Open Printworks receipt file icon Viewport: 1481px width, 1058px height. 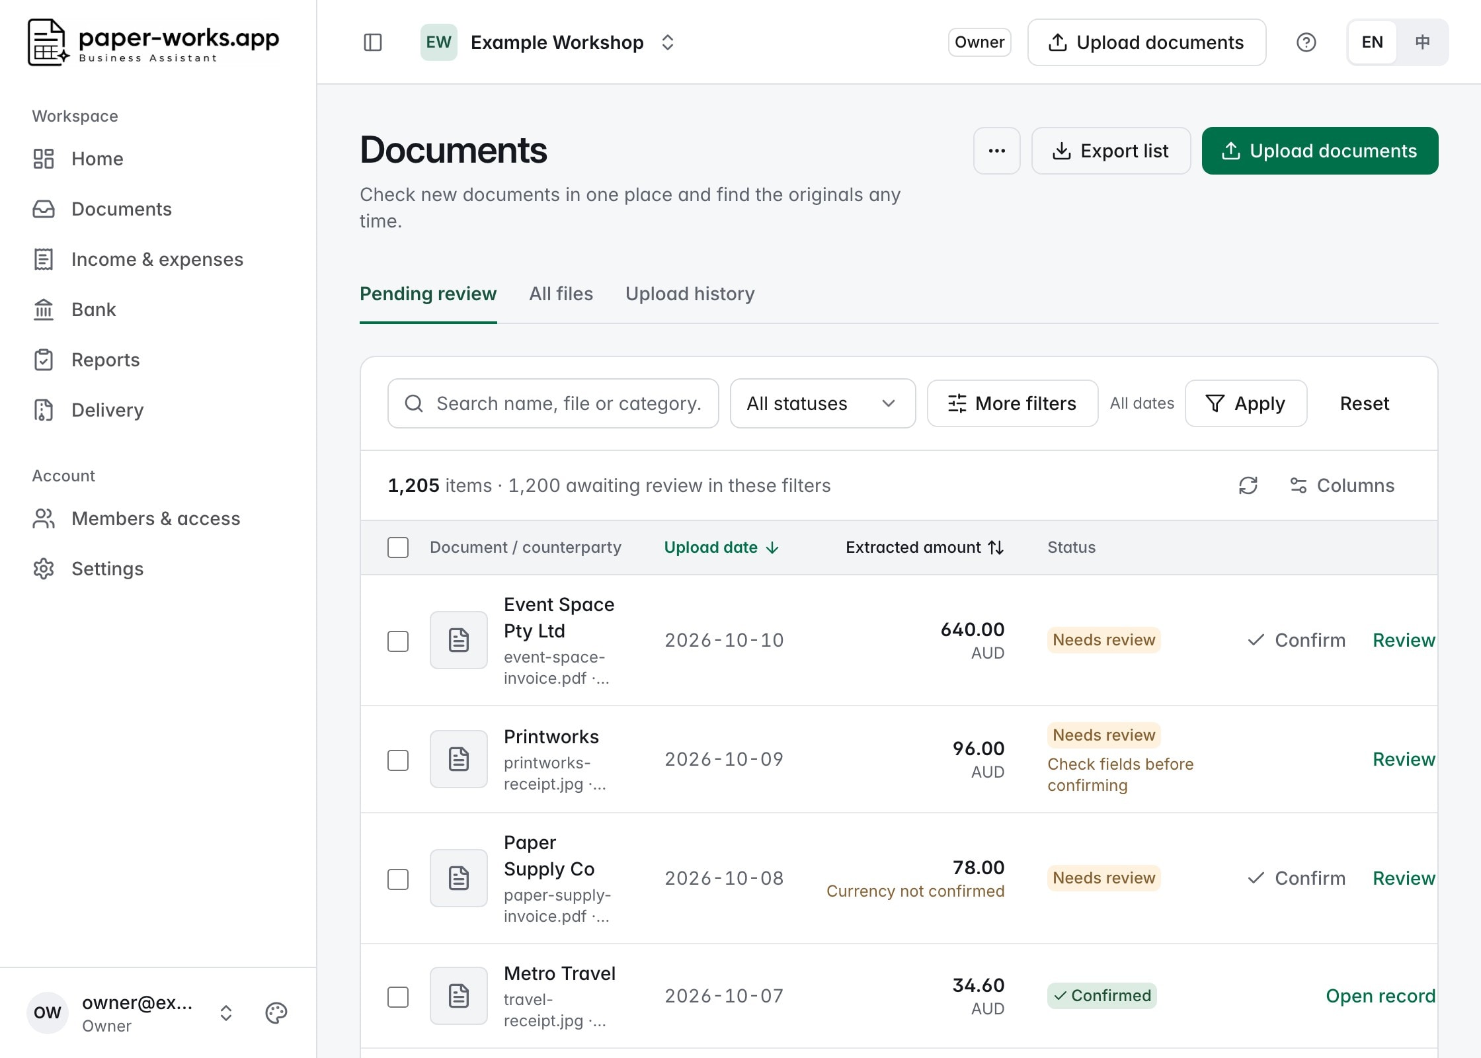point(459,759)
